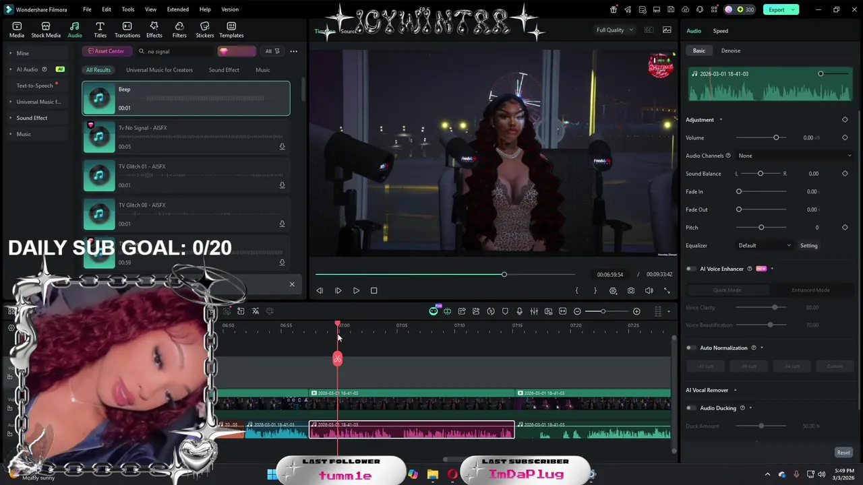Open the Export dropdown arrow
The image size is (863, 485).
pyautogui.click(x=794, y=9)
